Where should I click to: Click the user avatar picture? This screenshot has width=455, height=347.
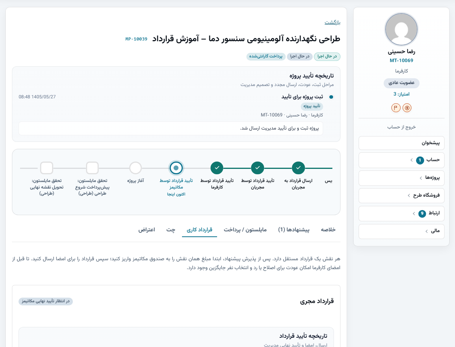point(401,29)
